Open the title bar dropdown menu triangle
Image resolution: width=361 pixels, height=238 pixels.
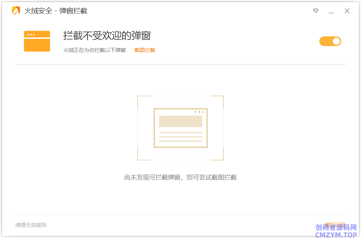tap(315, 11)
